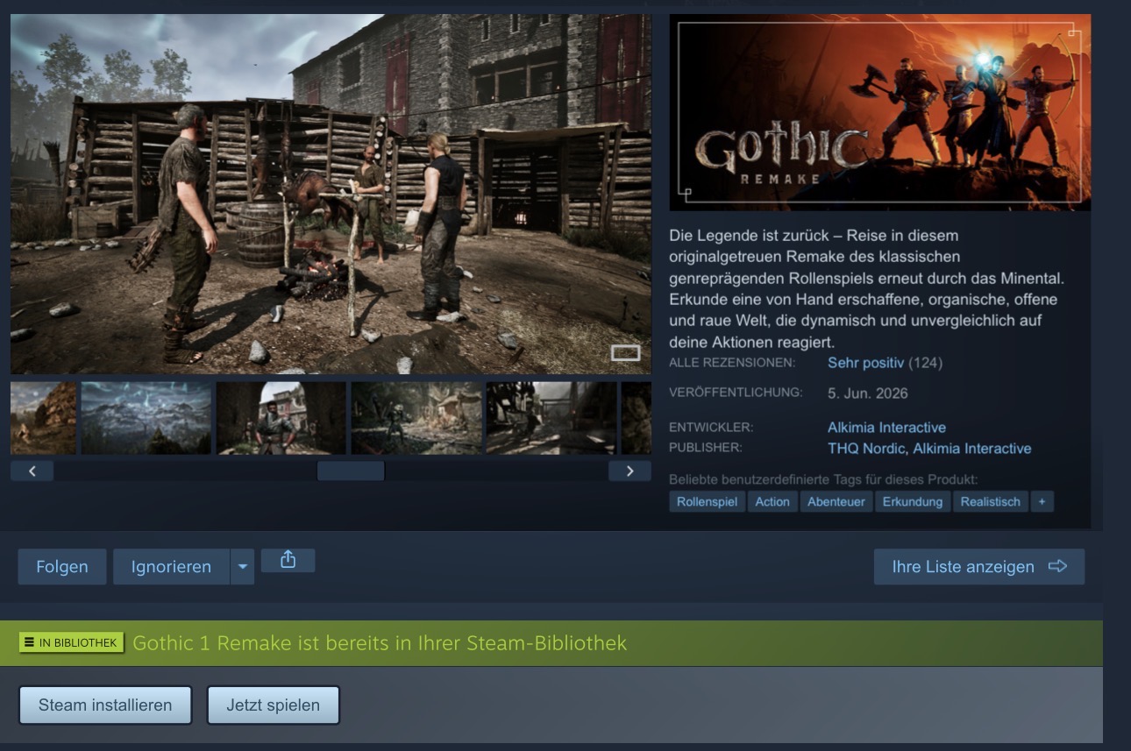Click the text Gothic 1 Remake ist bereits in Ihrer Steam-Bibliothek
This screenshot has height=751, width=1131.
[380, 643]
